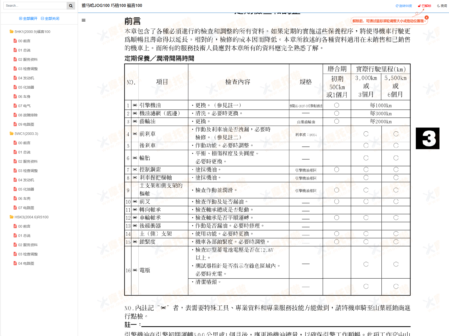This screenshot has width=449, height=336.
Task: Click 全部展开 to expand all folders
Action: (28, 19)
